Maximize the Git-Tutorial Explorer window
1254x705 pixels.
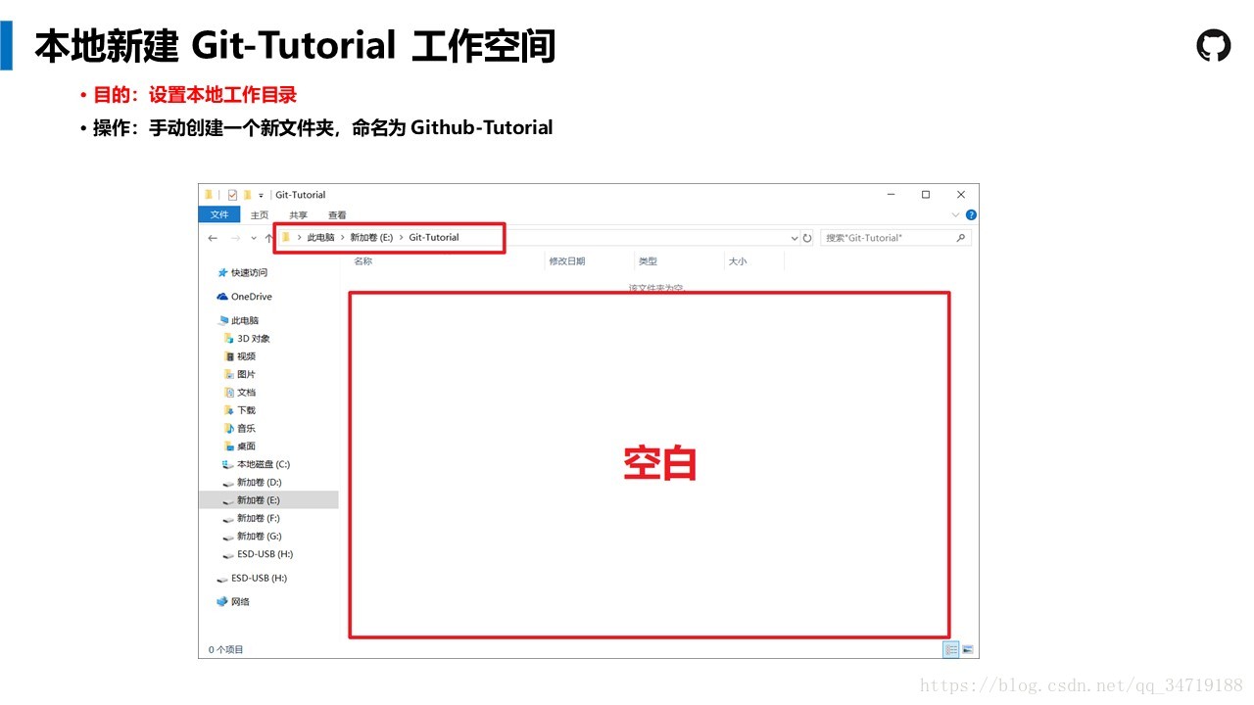point(926,195)
